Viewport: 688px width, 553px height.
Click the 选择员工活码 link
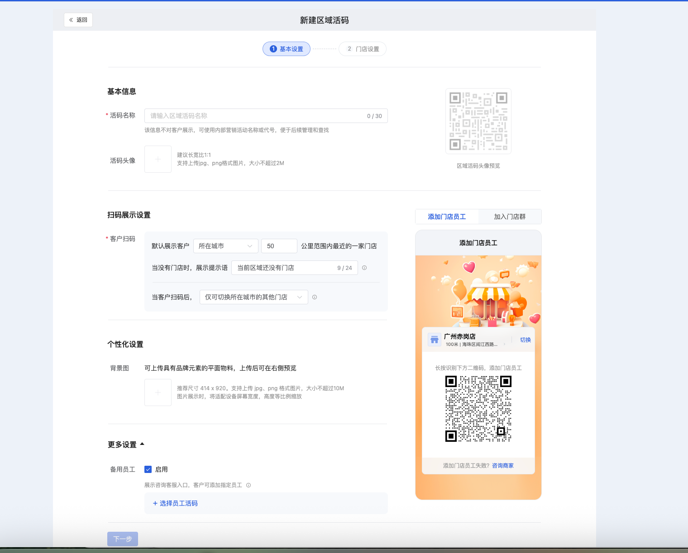click(x=179, y=503)
